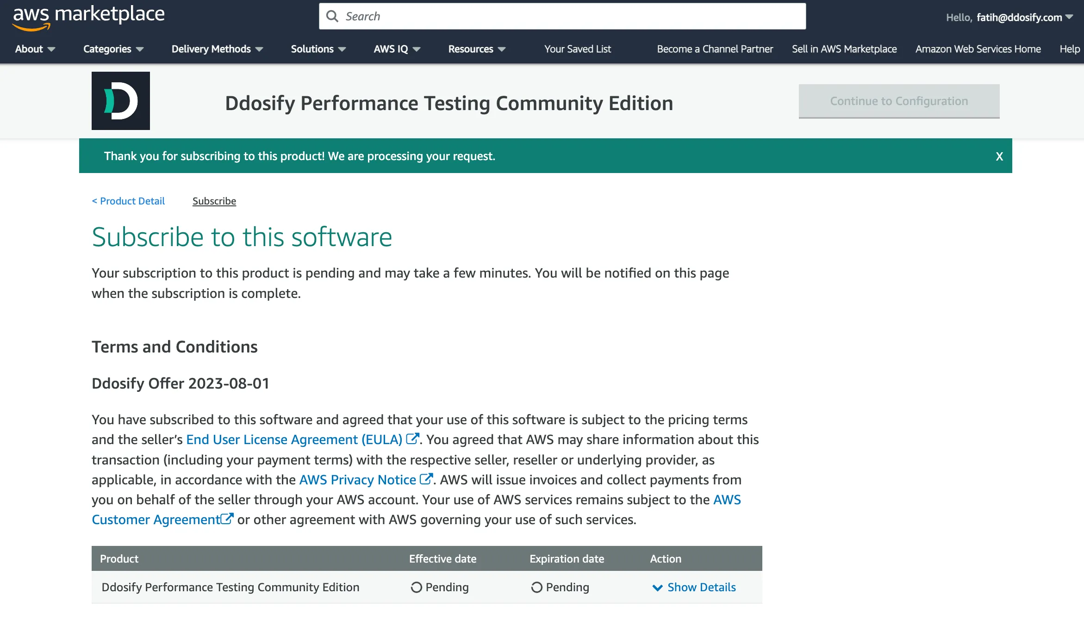
Task: Open the fatih@ddosify.com account dropdown
Action: pos(1025,17)
